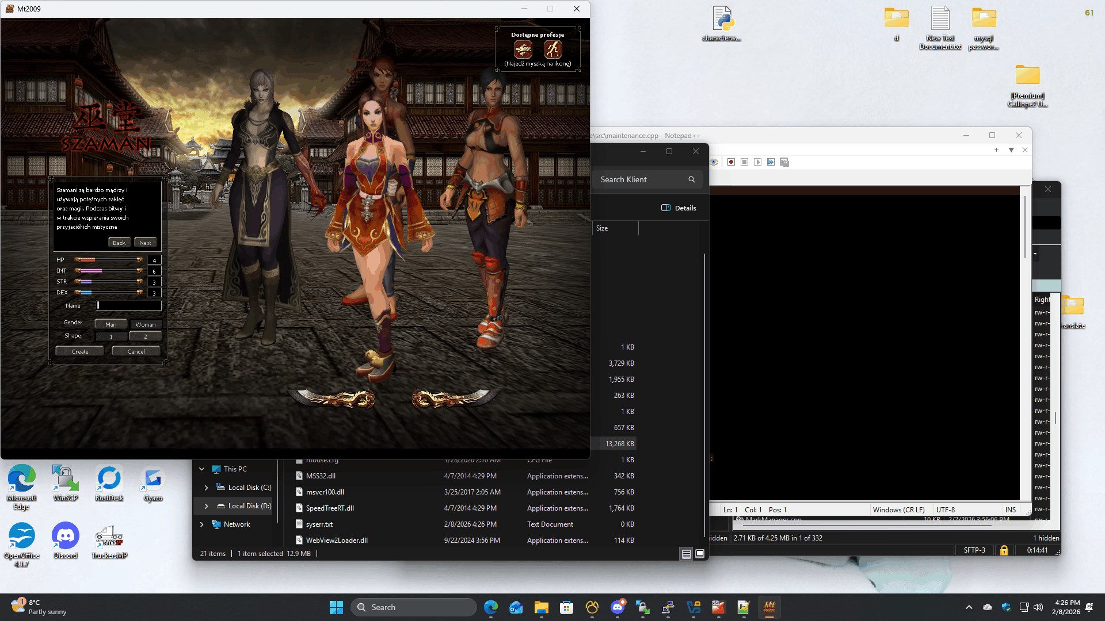Select Woman gender option
This screenshot has height=621, width=1105.
pos(145,324)
